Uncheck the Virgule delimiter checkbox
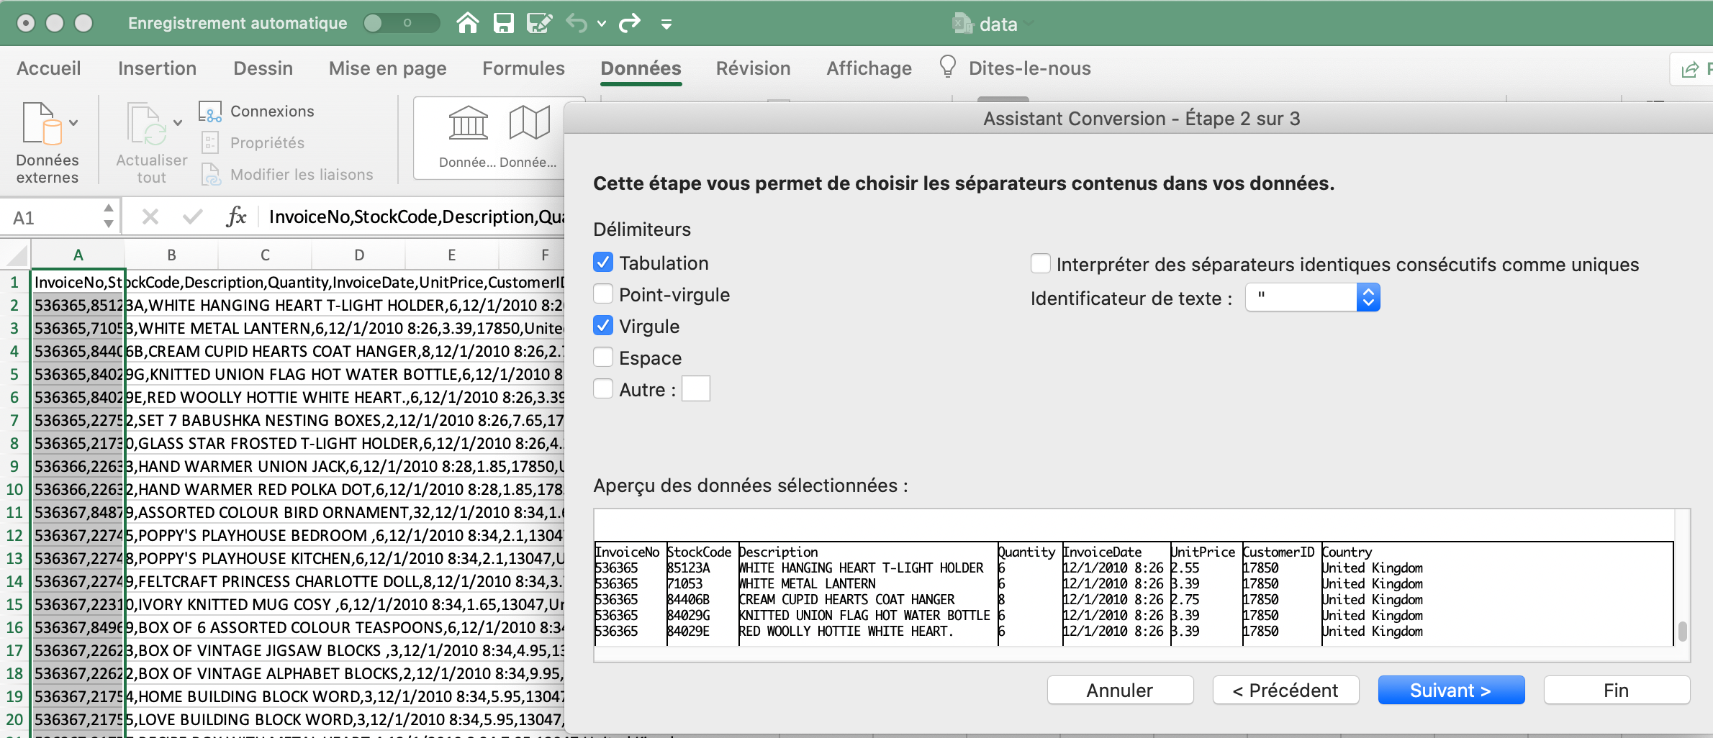This screenshot has height=738, width=1713. pyautogui.click(x=603, y=326)
